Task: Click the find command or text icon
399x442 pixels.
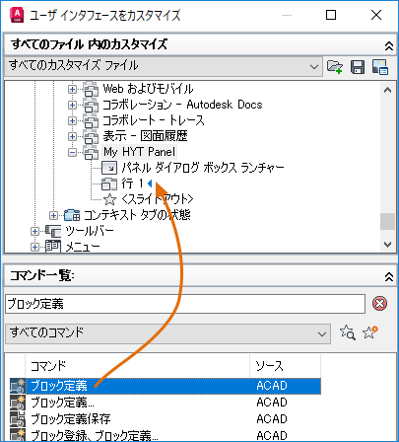Action: pyautogui.click(x=348, y=332)
